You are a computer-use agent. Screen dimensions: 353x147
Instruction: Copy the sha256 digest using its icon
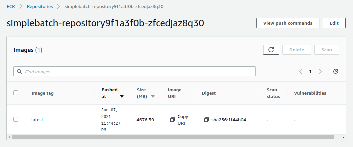click(x=206, y=120)
